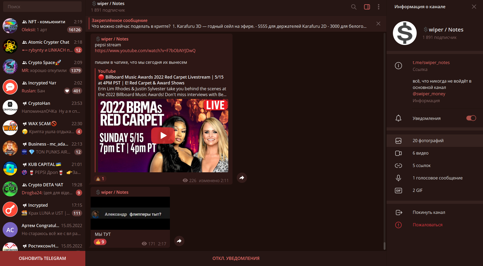
Task: Click the leave channel exit icon
Action: click(399, 212)
